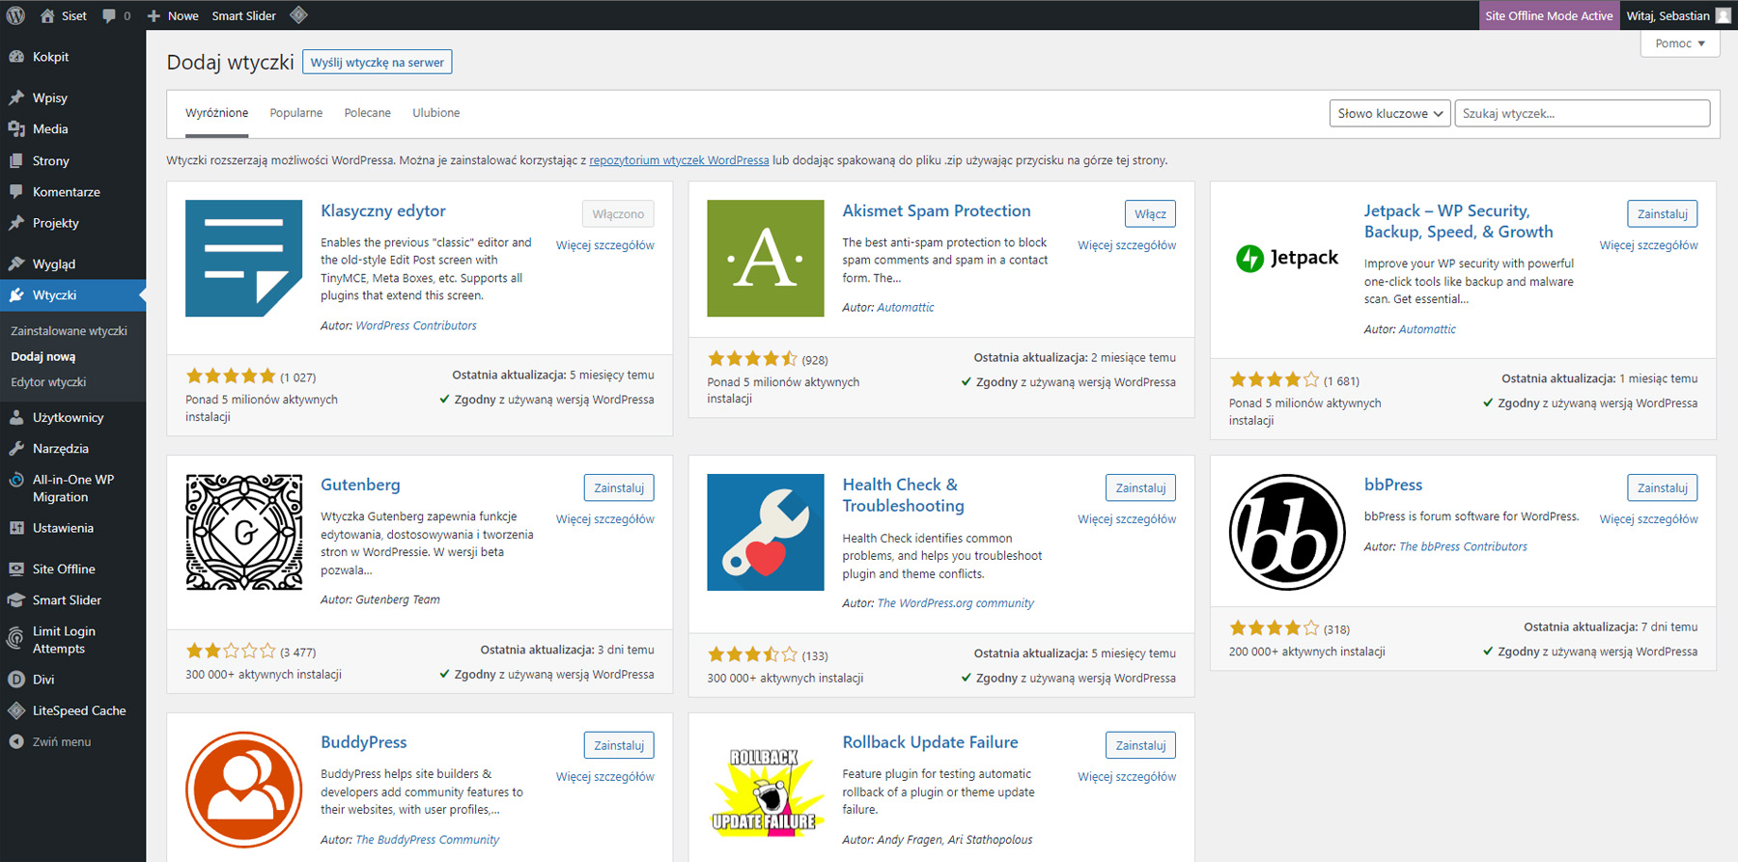Open the comments bubble in the admin bar

(x=109, y=15)
